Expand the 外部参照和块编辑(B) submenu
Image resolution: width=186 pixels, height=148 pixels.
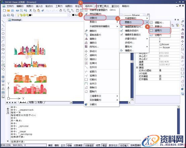pyautogui.click(x=101, y=26)
